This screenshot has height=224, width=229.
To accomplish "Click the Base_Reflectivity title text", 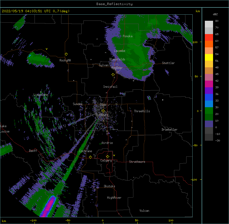I will point(114,4).
